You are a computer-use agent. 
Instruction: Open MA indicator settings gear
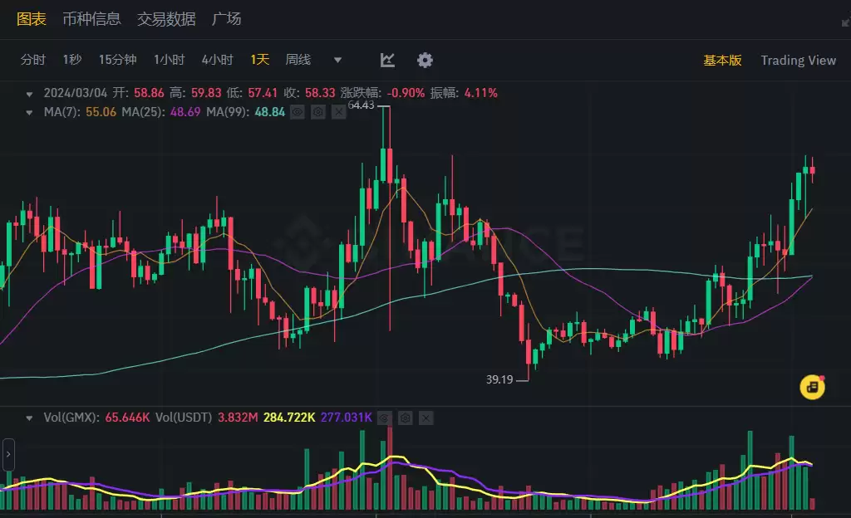click(317, 112)
